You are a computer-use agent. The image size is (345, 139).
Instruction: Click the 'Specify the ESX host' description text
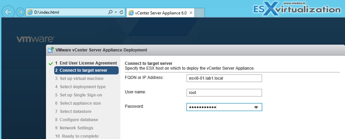(190, 68)
